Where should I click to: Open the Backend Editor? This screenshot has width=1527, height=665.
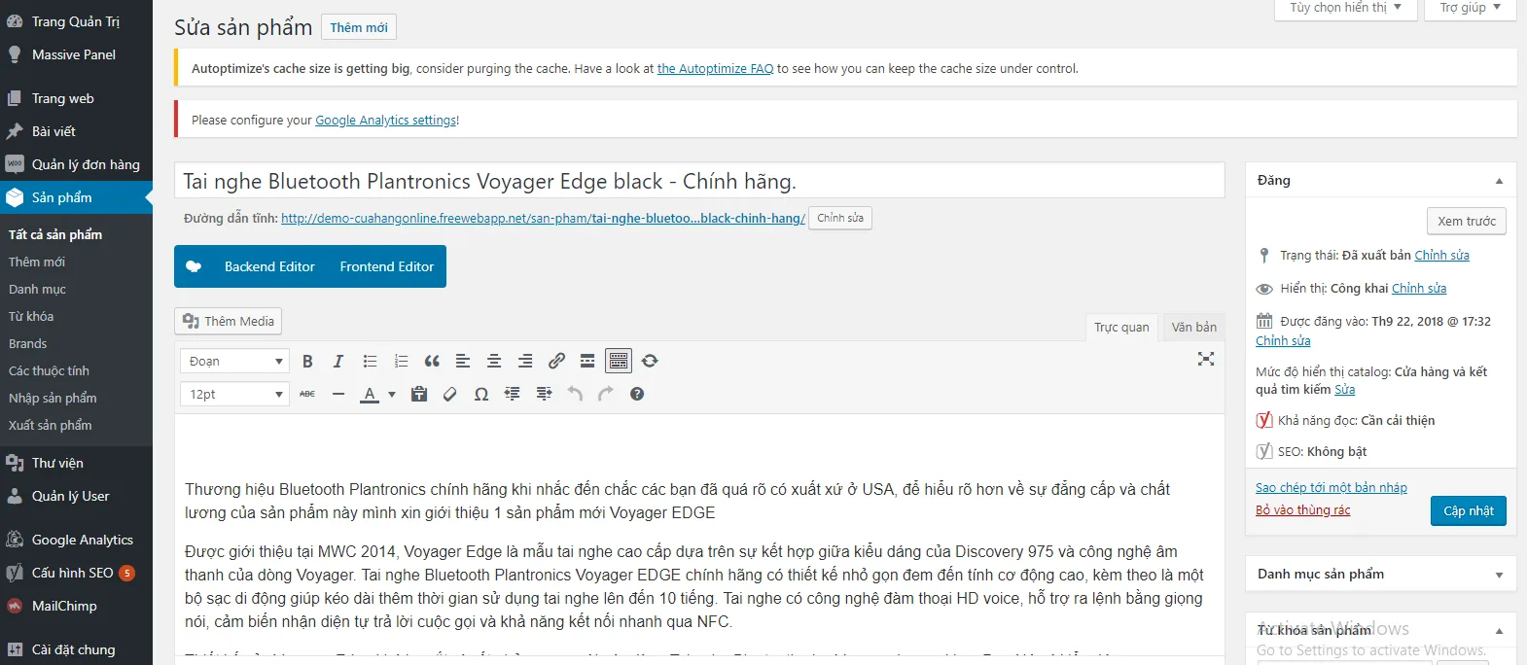click(269, 266)
